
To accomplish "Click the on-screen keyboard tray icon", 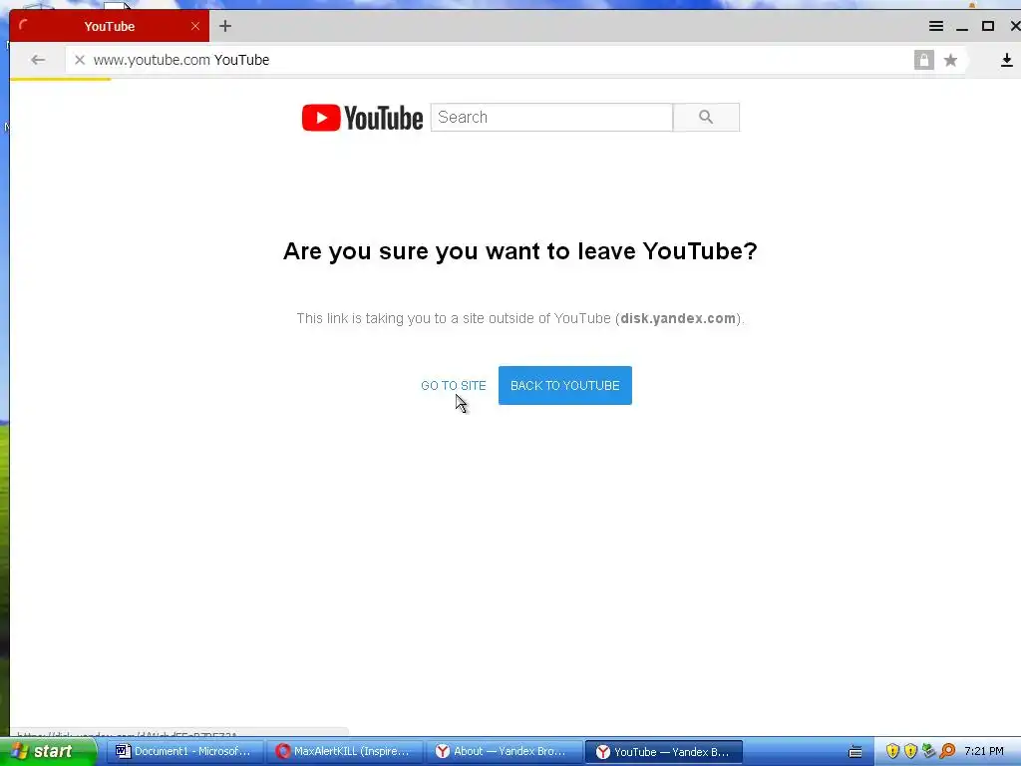I will 855,752.
